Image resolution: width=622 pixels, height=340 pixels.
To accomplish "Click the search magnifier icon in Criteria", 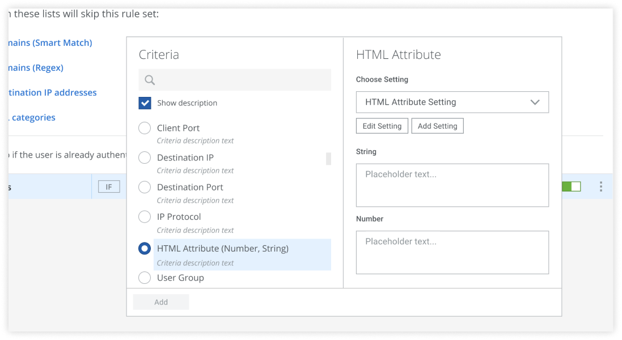I will pyautogui.click(x=150, y=80).
